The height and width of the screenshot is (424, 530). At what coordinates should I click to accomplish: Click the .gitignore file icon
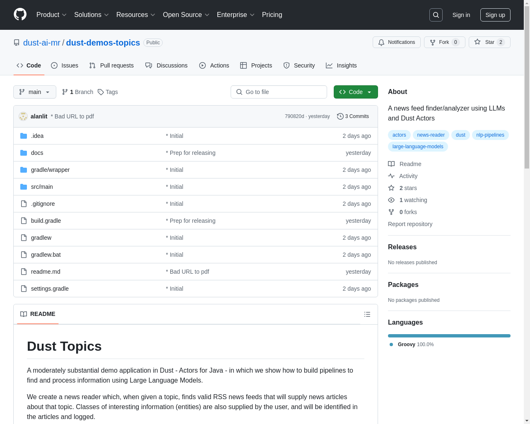click(24, 204)
